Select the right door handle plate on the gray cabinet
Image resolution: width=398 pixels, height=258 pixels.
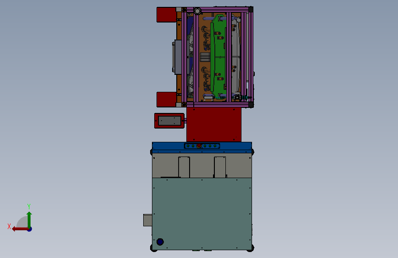coord(220,167)
